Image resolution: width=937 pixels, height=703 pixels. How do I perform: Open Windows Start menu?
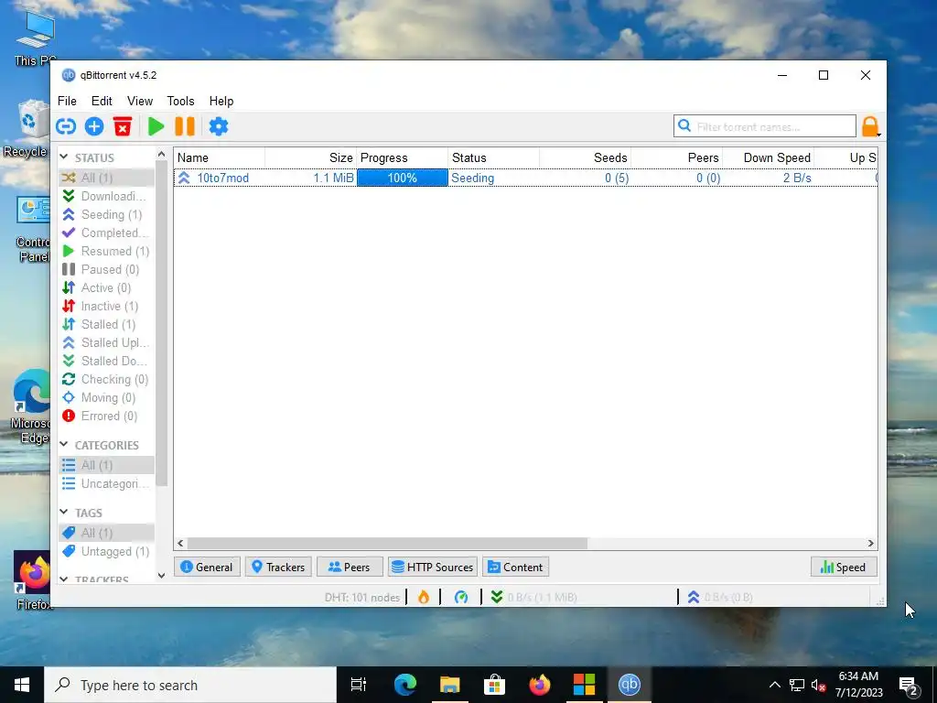[x=22, y=685]
